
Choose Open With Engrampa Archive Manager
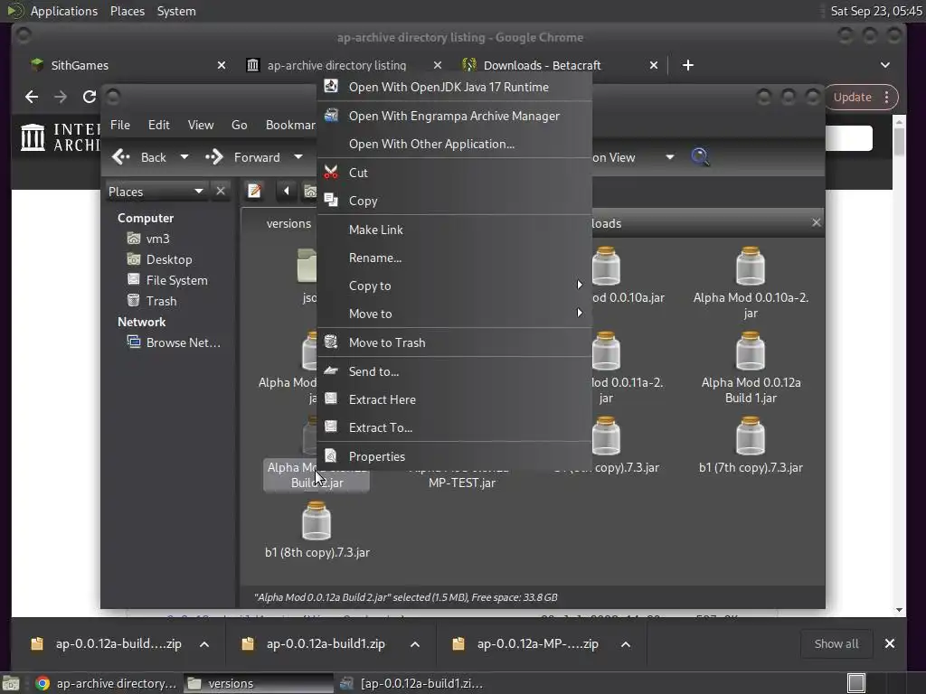454,116
